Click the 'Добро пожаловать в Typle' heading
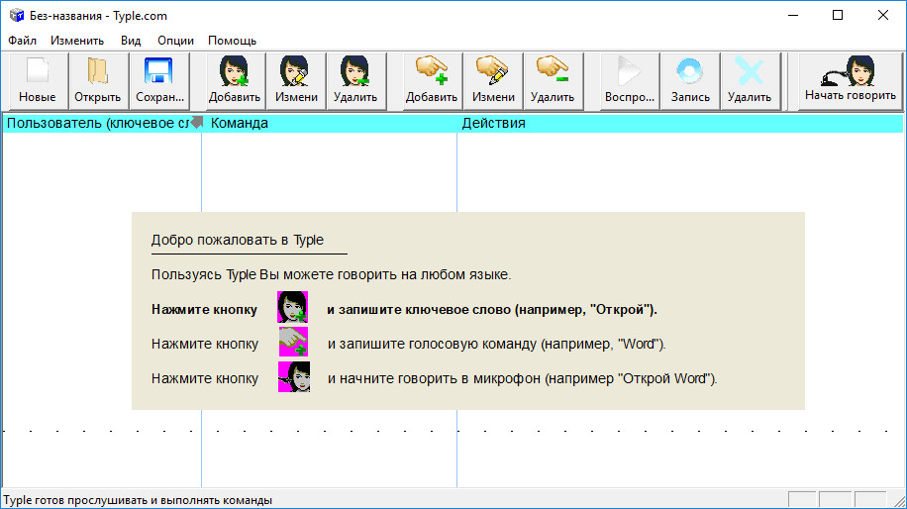The image size is (907, 509). click(238, 240)
